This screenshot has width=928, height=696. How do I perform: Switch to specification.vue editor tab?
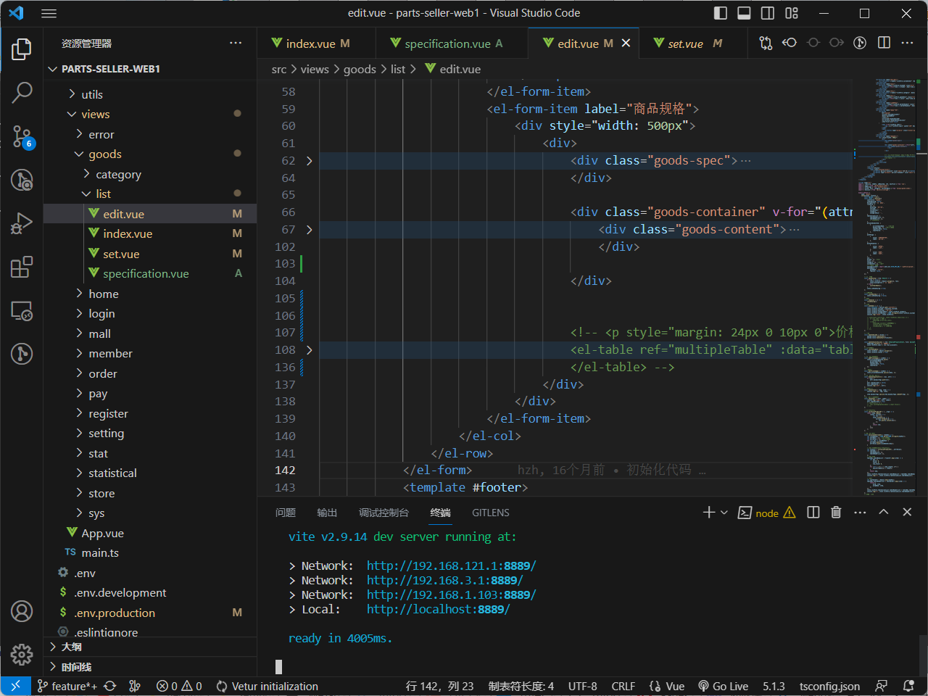452,43
